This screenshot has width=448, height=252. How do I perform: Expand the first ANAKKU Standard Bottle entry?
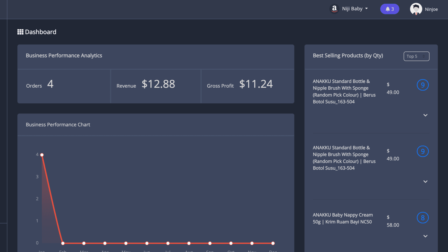click(425, 115)
